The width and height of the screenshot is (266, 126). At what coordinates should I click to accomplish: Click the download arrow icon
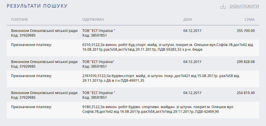click(223, 6)
